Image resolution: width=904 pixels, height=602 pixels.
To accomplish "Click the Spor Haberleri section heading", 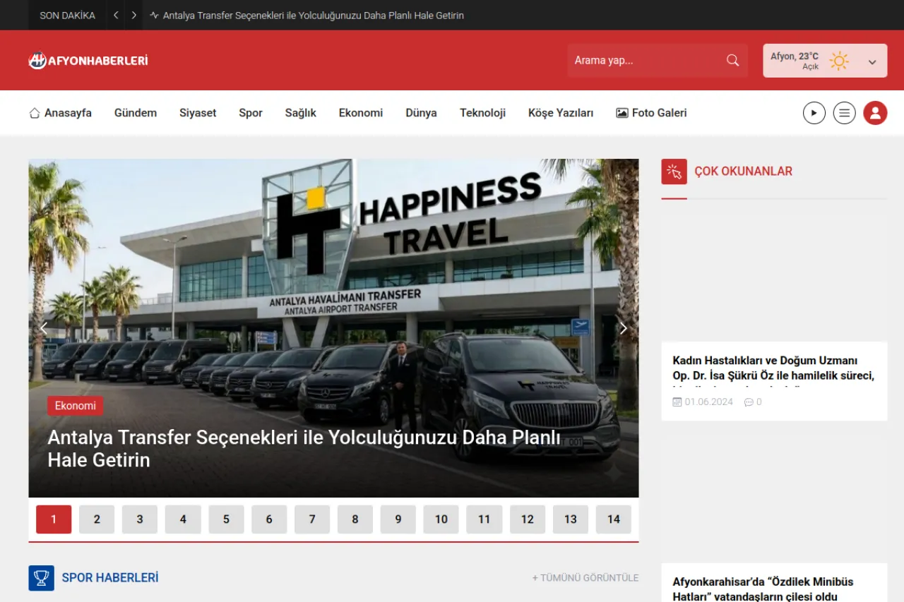I will click(x=110, y=578).
